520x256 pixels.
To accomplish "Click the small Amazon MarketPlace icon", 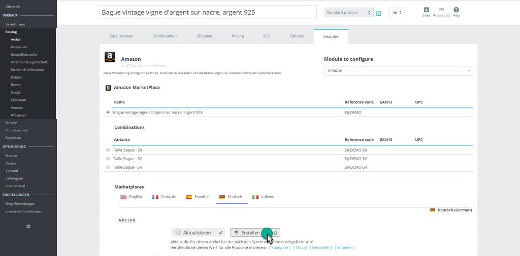I will pyautogui.click(x=108, y=88).
